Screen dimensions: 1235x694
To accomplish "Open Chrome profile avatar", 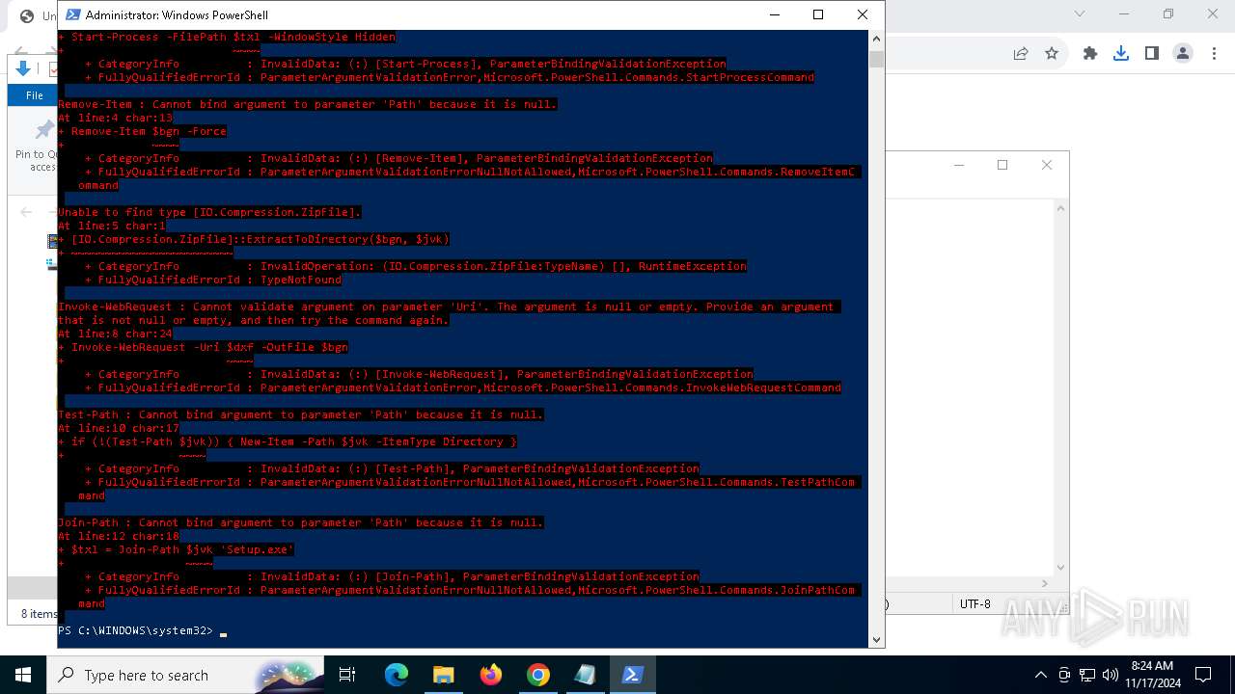I will [x=1183, y=54].
